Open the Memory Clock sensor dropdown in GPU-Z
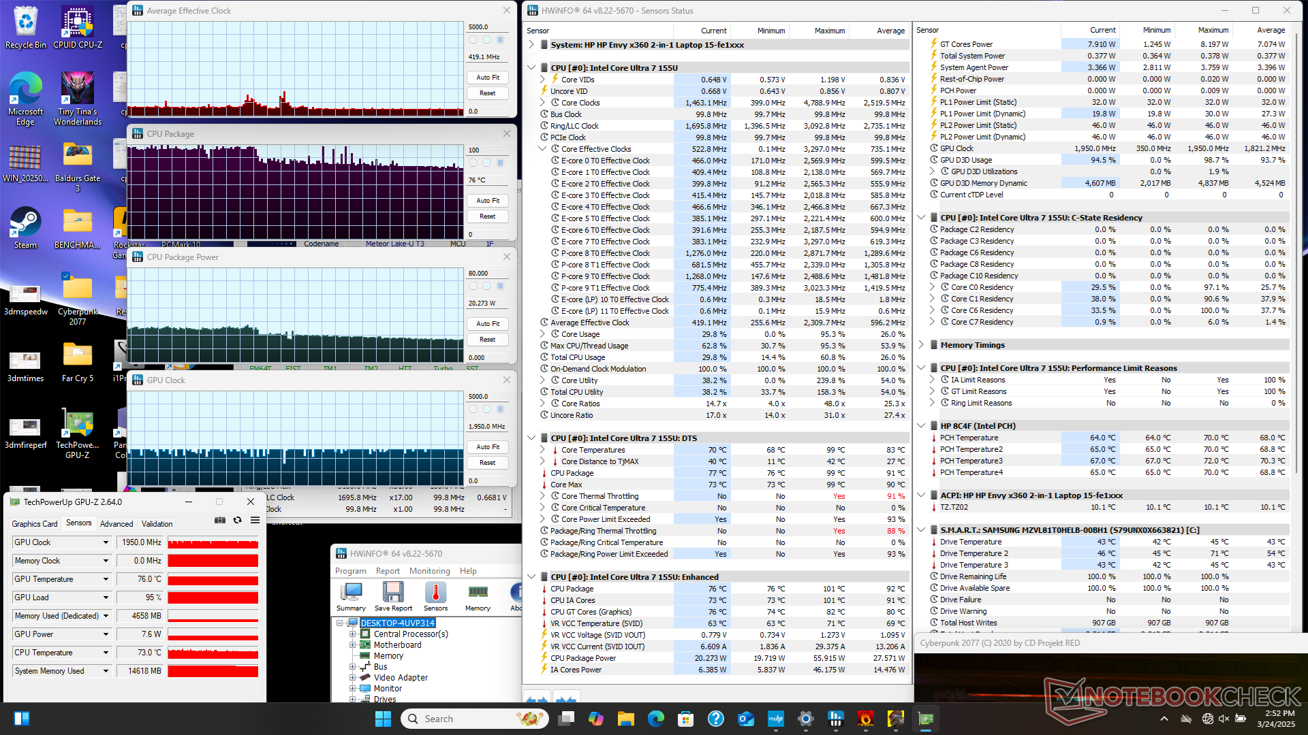The image size is (1308, 735). coord(106,561)
